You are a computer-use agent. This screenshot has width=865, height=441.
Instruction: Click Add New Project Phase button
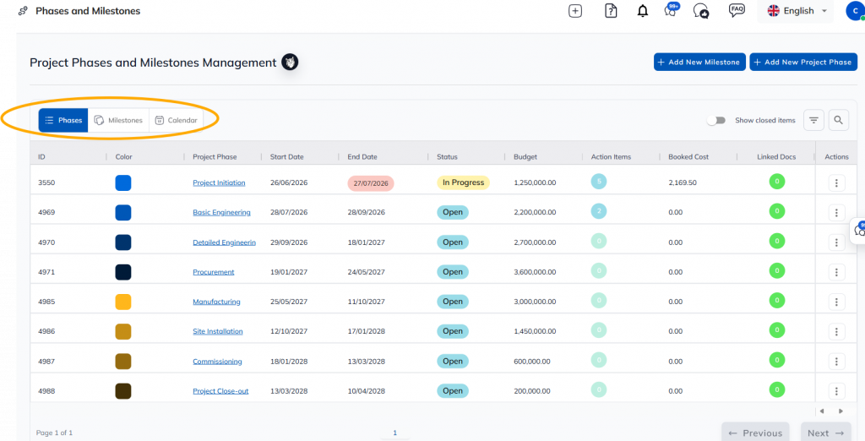point(804,62)
